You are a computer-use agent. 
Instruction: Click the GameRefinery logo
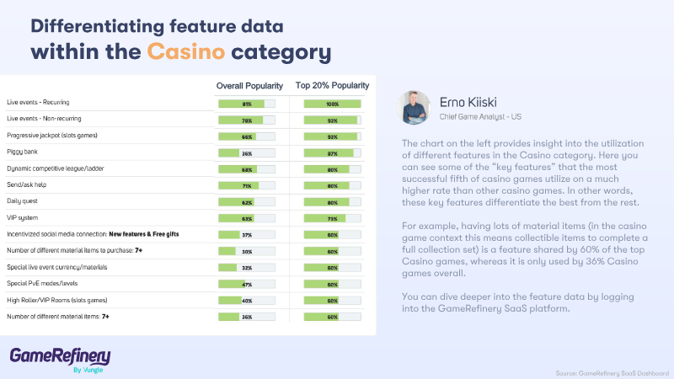[x=60, y=355]
